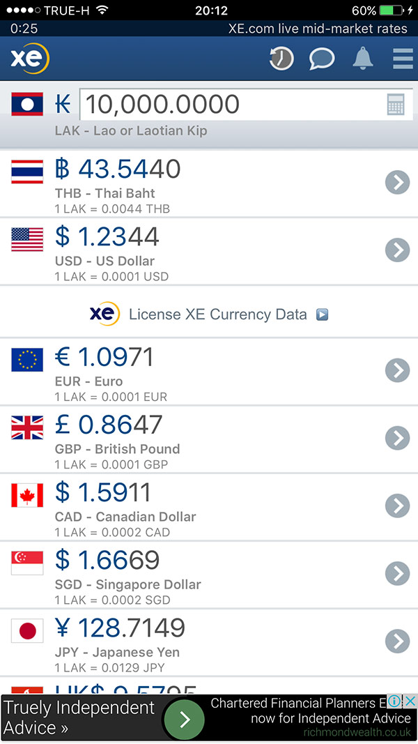
Task: Tap the Laos flag icon
Action: click(27, 105)
